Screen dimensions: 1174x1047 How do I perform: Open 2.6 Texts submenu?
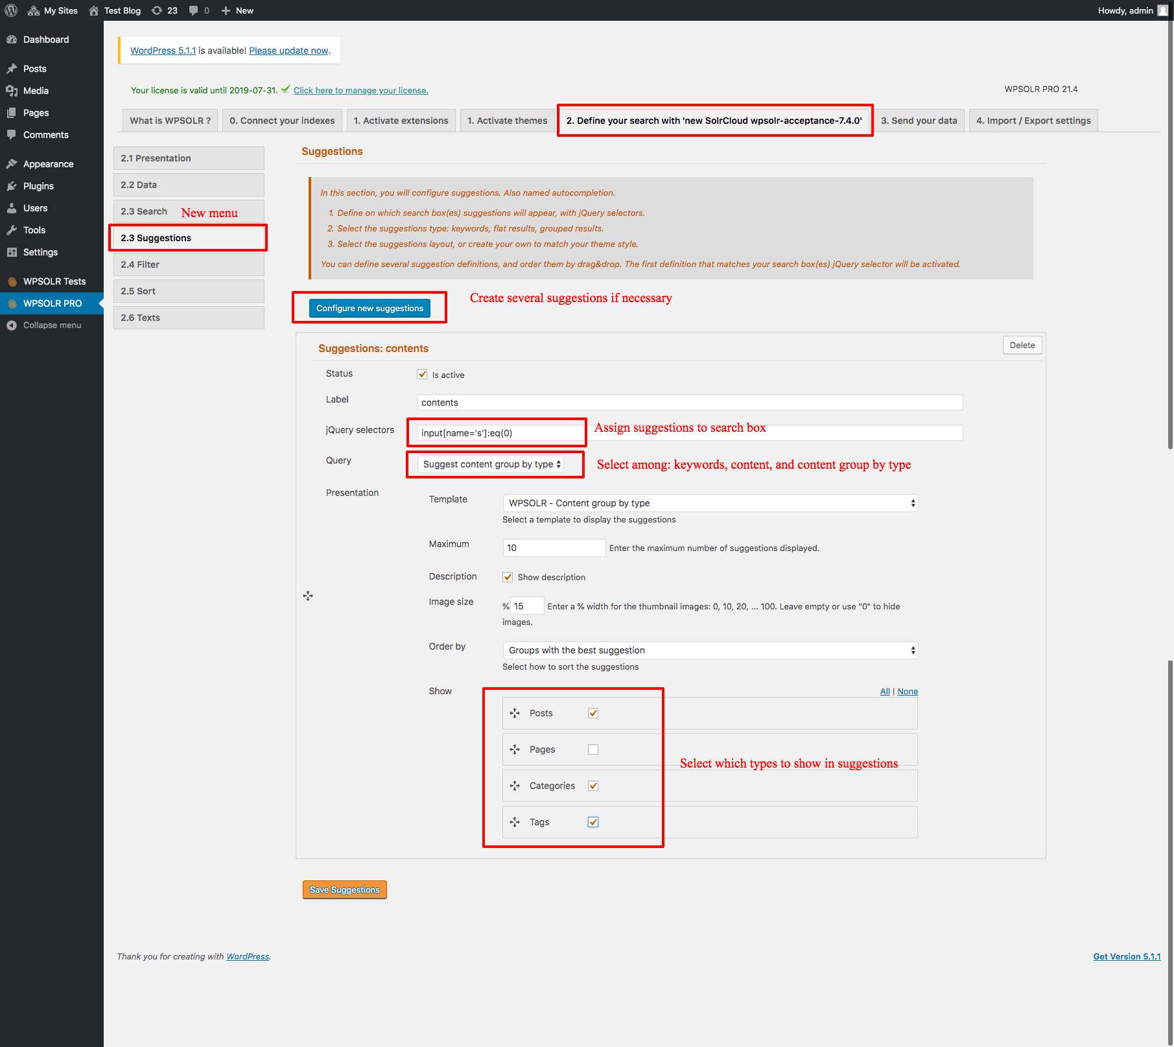pyautogui.click(x=189, y=318)
